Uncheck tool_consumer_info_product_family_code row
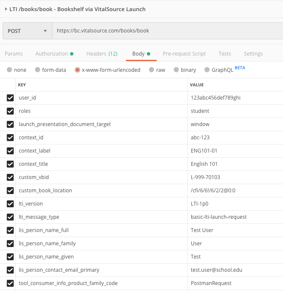Screen dimensions: 283x291 10,283
